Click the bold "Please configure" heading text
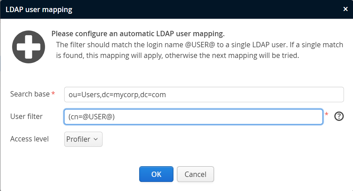 [x=138, y=34]
